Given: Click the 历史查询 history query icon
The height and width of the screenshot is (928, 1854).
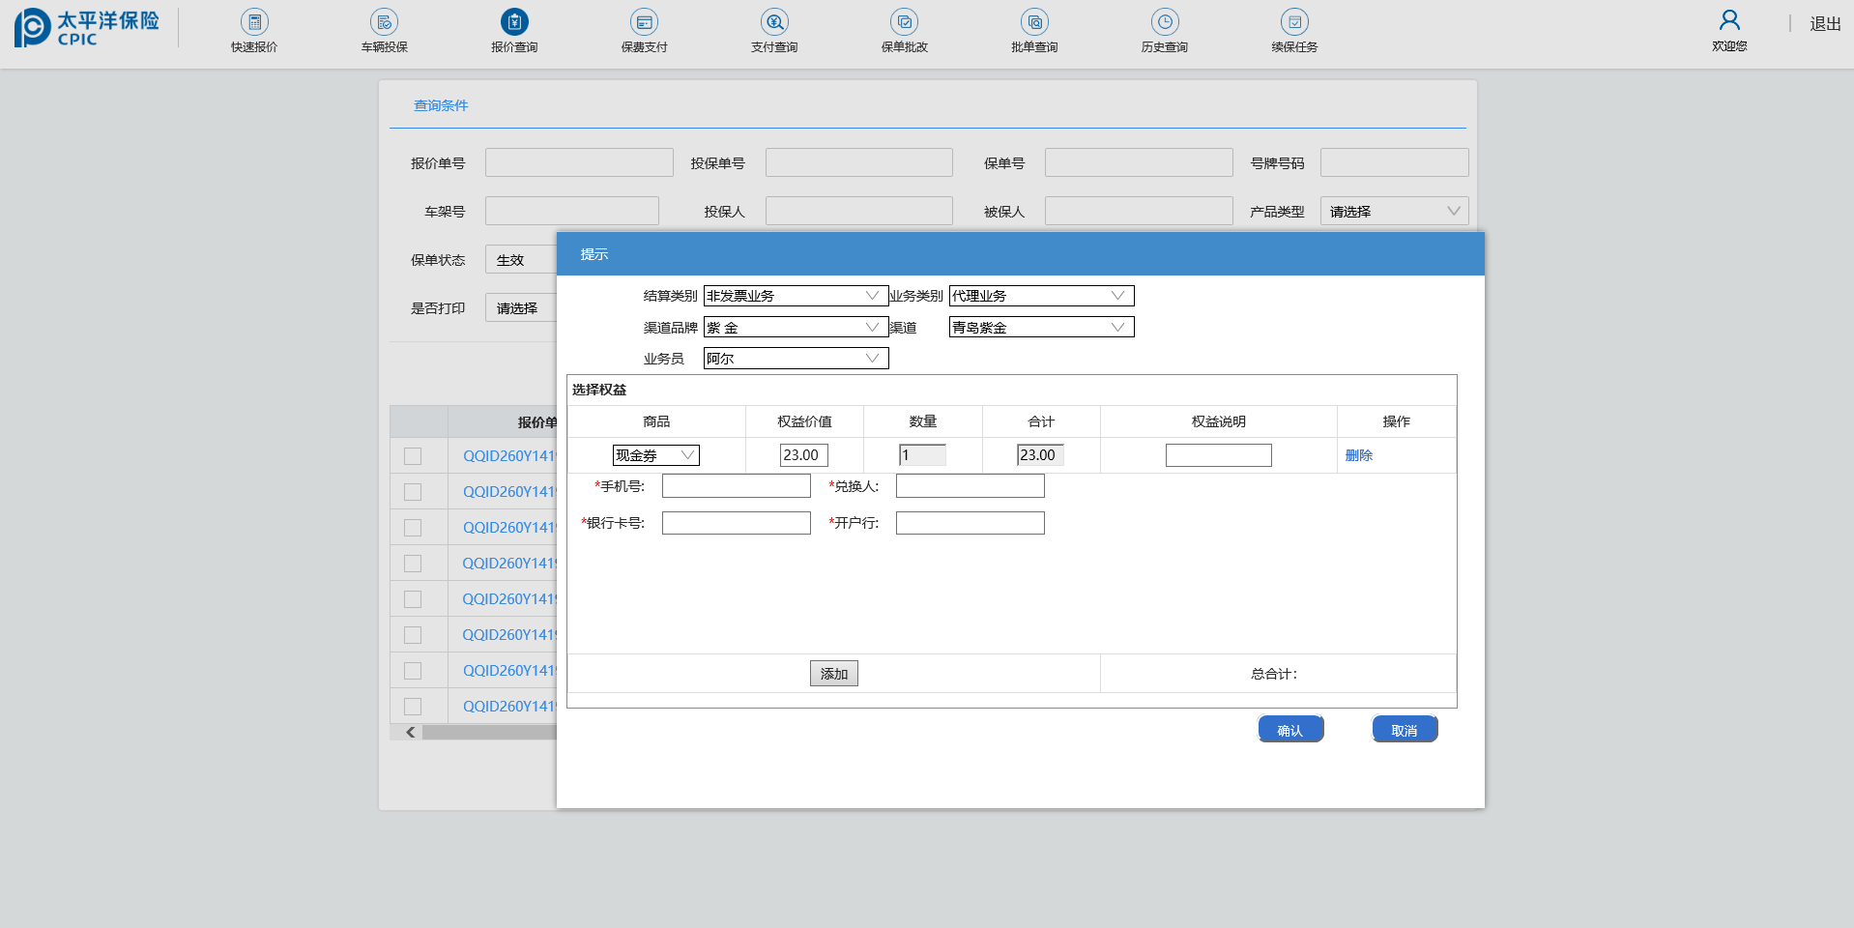Looking at the screenshot, I should tap(1164, 22).
